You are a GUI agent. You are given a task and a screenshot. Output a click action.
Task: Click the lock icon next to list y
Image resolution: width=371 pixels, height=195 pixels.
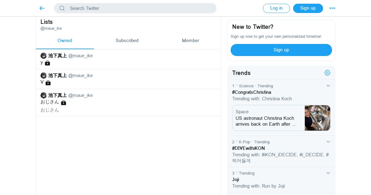[x=47, y=63]
